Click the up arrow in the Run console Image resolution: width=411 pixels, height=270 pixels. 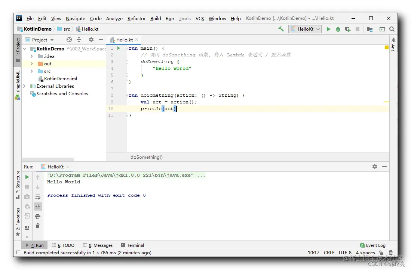pos(38,177)
